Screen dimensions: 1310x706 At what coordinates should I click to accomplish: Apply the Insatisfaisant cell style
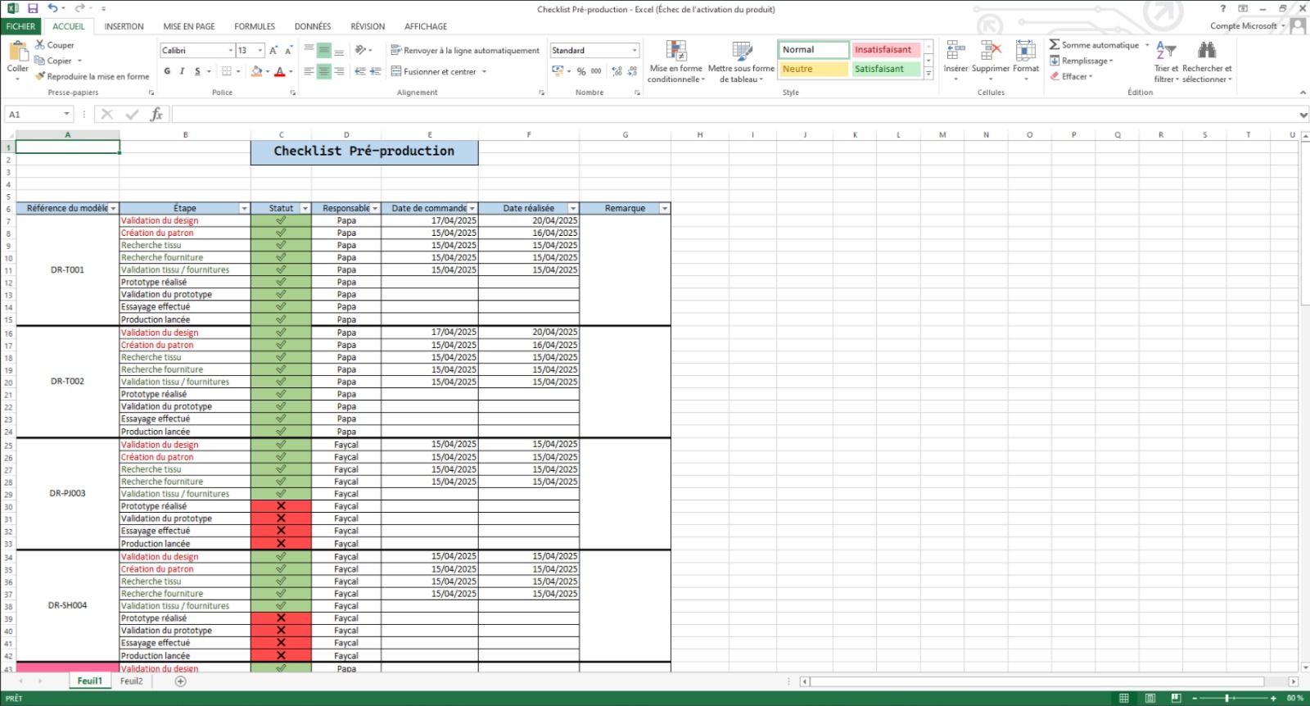(884, 50)
